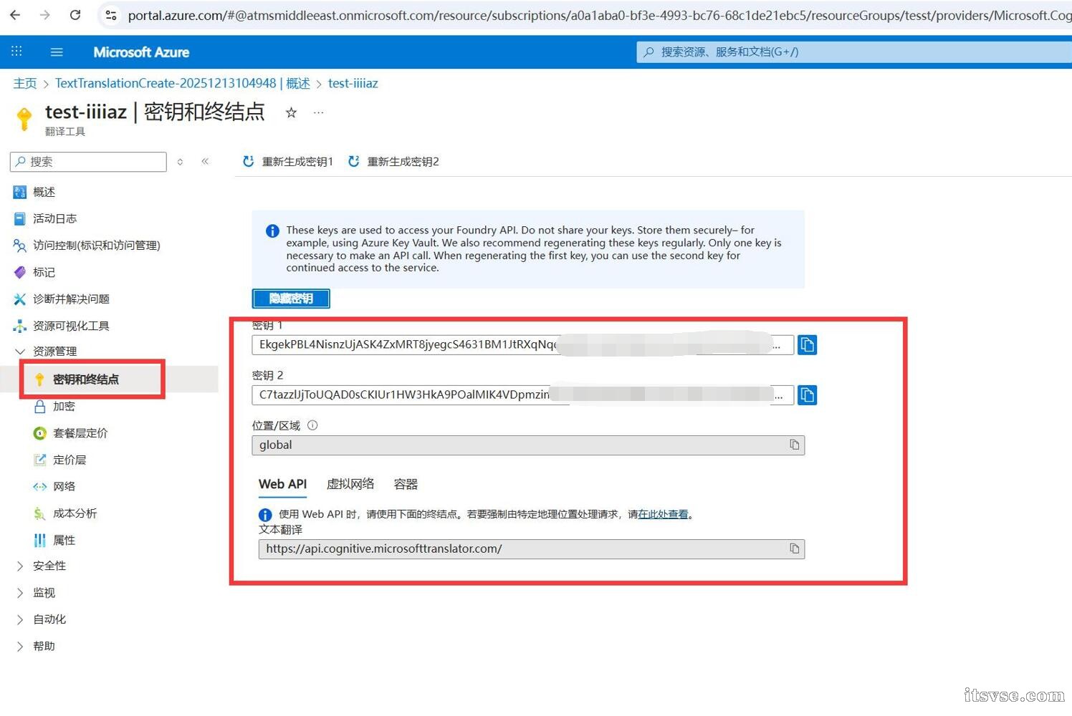Open the Azure app launcher grid
This screenshot has height=716, width=1072.
click(x=16, y=51)
